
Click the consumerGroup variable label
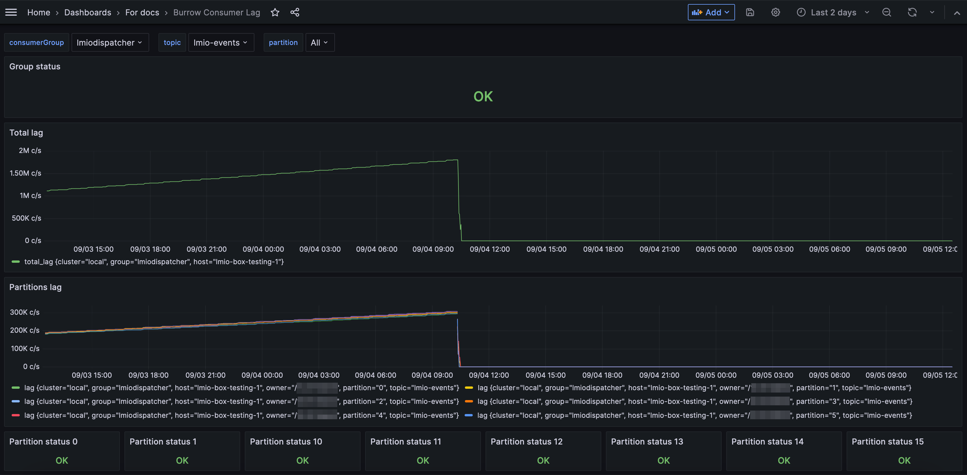click(36, 42)
